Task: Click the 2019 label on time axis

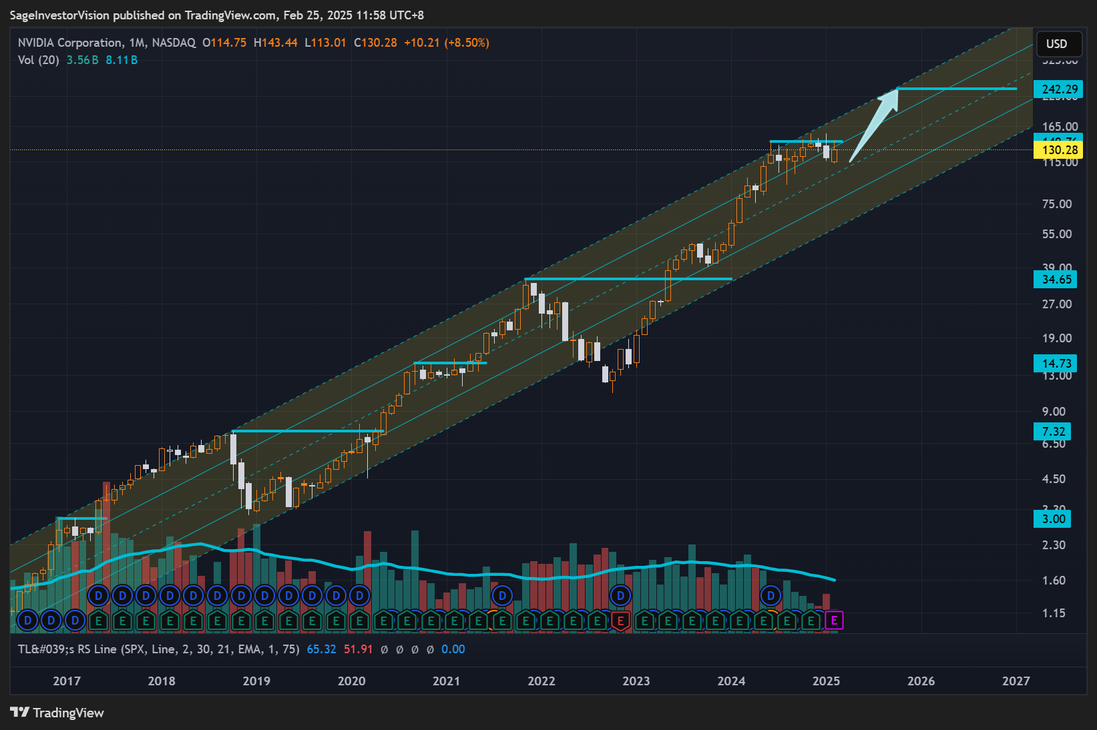Action: [x=256, y=681]
